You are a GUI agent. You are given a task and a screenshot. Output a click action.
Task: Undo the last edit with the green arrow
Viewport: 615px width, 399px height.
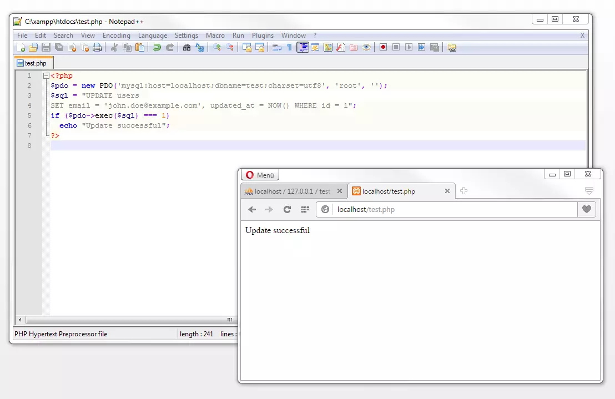coord(158,47)
